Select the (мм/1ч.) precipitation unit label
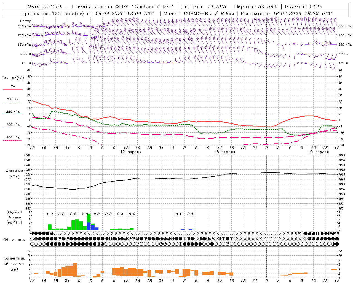Screen dimensions: 353x283 coord(14,222)
